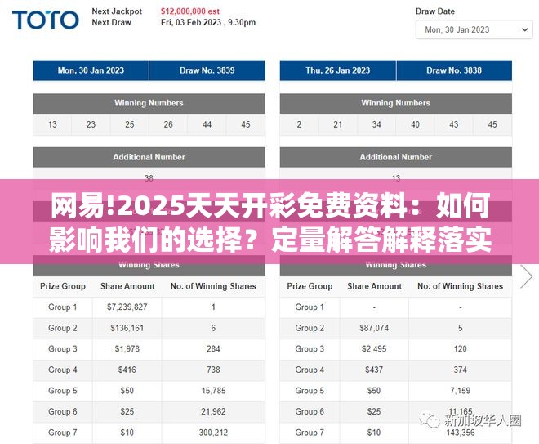The width and height of the screenshot is (539, 444).
Task: Click the 'Draw No. 3839' header
Action: click(x=207, y=70)
